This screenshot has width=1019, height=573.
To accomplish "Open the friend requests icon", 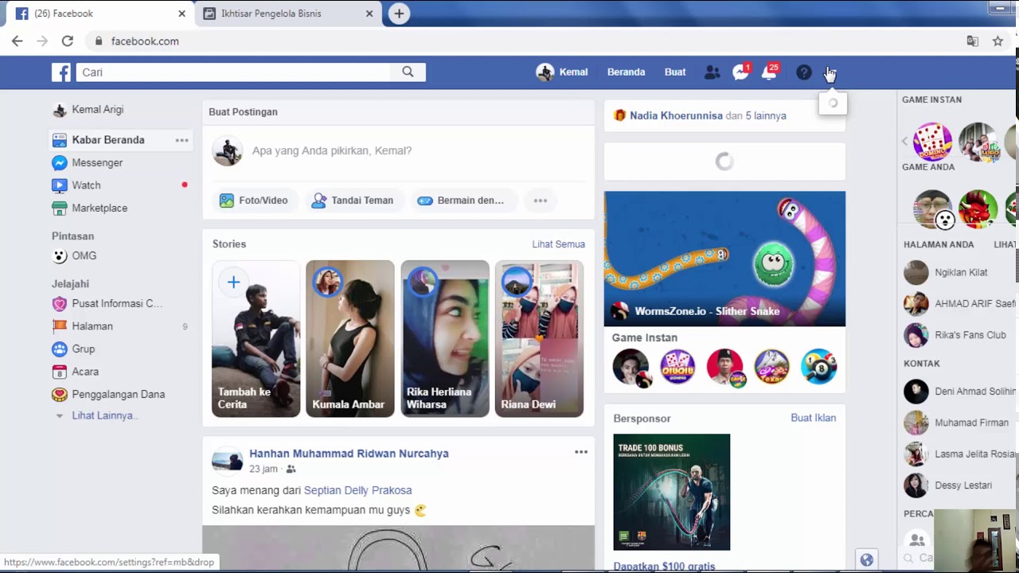I will (712, 72).
